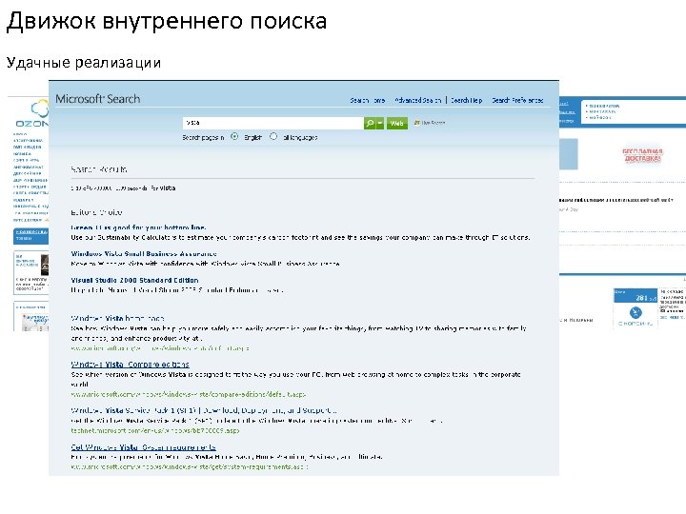Select the English radio button
This screenshot has height=514, width=686.
pyautogui.click(x=234, y=136)
